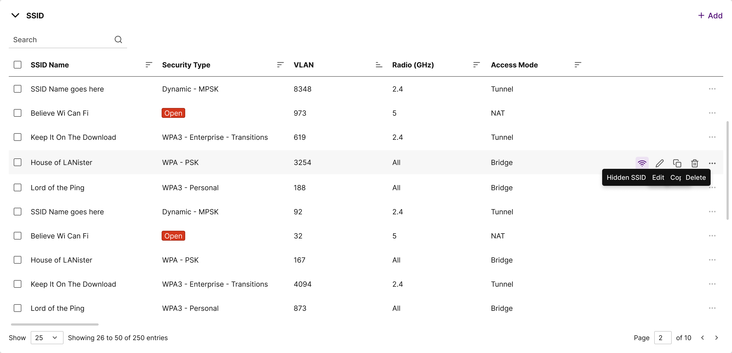732x353 pixels.
Task: Toggle the select-all header checkbox
Action: 18,65
